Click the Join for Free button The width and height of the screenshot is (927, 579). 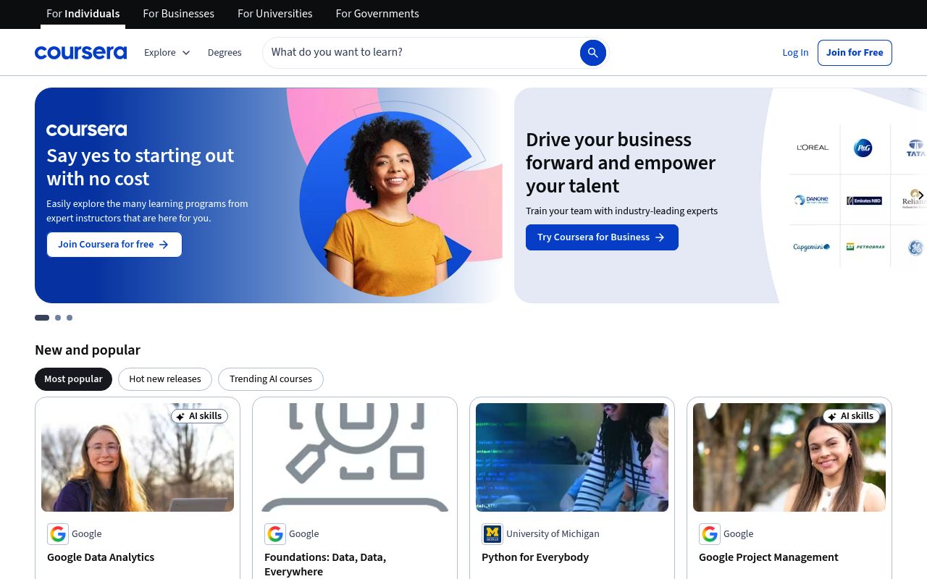(855, 53)
